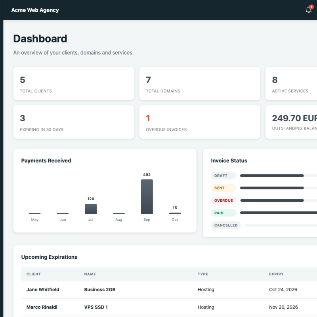Click the Oct bar in Payments Received
The width and height of the screenshot is (317, 317).
pos(175,213)
